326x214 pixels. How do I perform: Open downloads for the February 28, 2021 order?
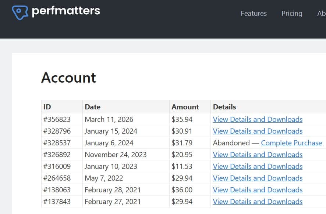tap(258, 190)
